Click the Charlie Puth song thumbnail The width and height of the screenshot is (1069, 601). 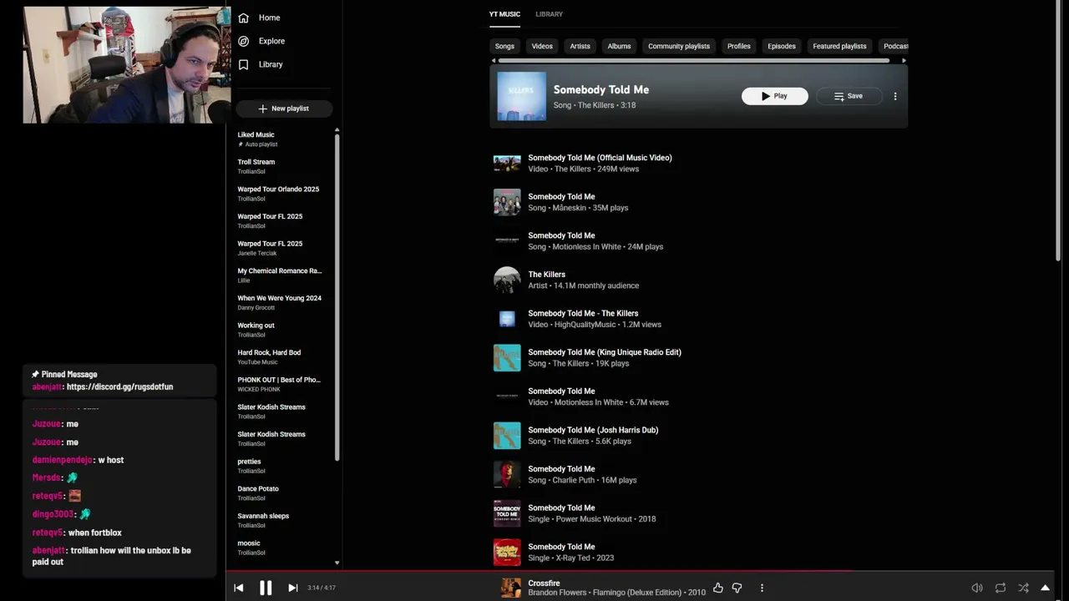point(507,474)
